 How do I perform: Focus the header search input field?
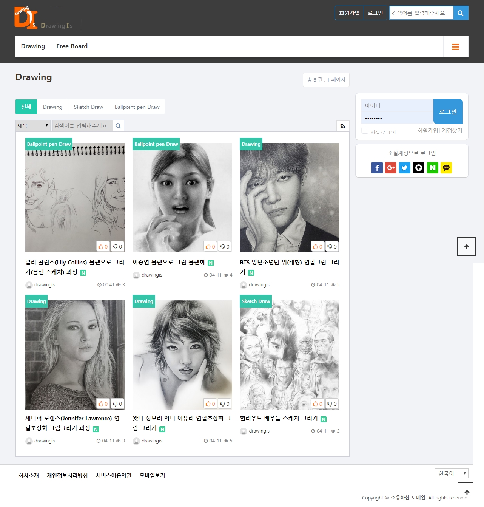(x=421, y=13)
